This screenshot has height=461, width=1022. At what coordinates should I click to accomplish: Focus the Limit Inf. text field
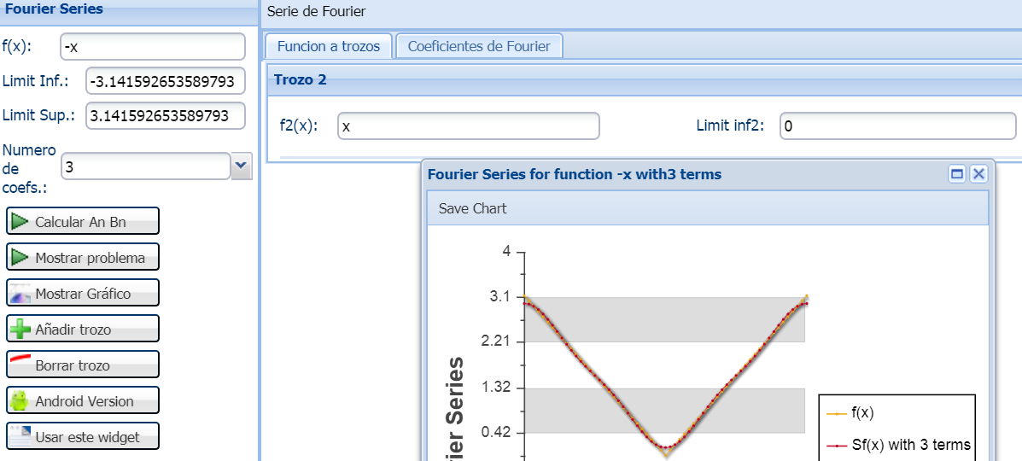click(x=166, y=81)
